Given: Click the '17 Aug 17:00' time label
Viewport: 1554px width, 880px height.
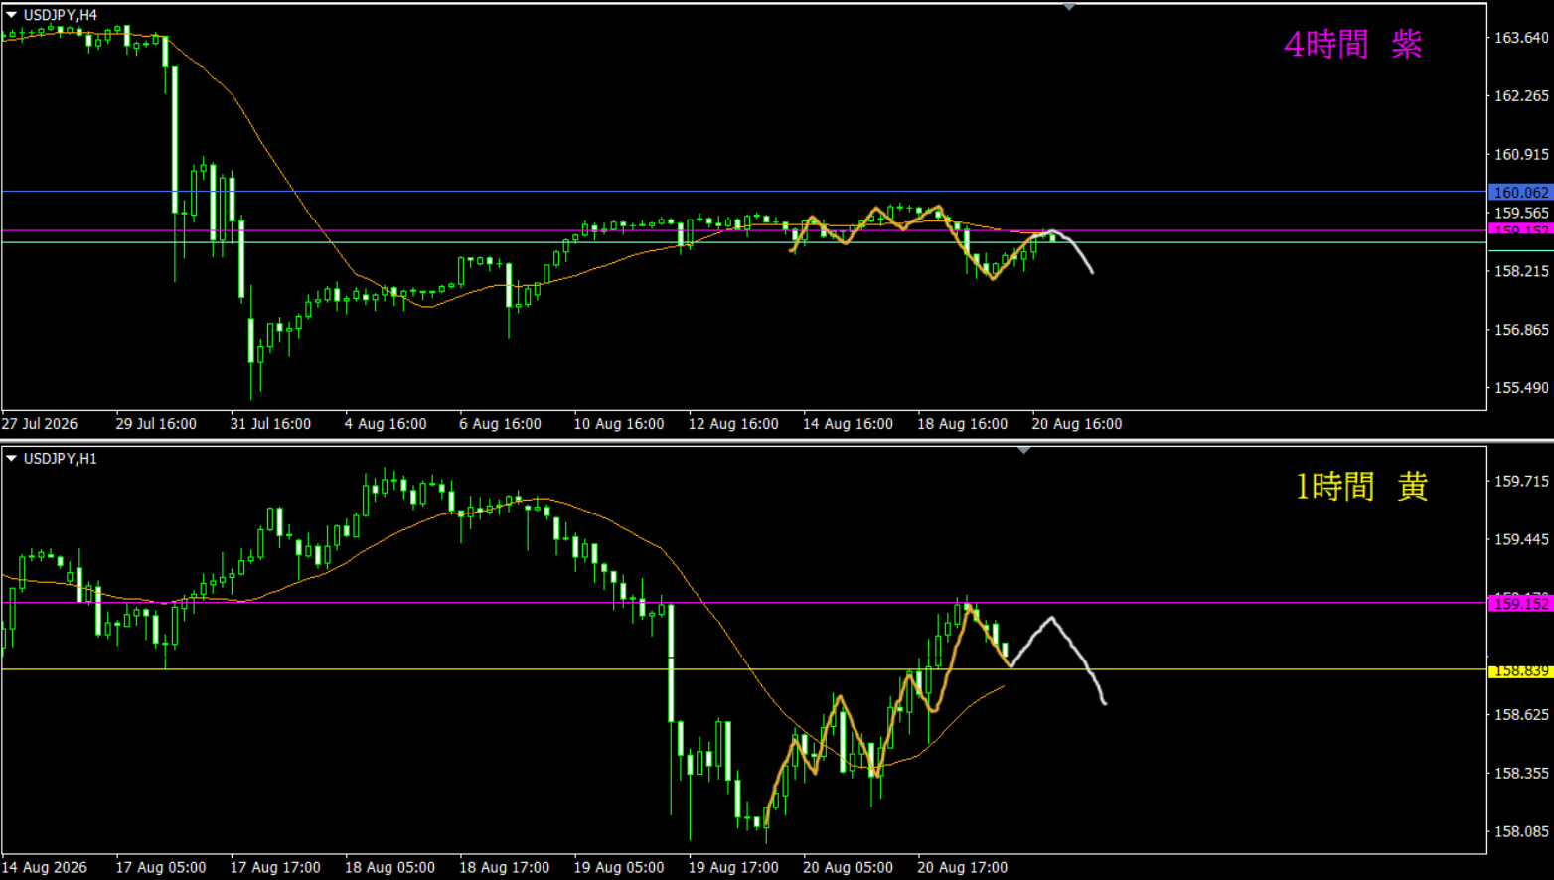Looking at the screenshot, I should (x=275, y=867).
